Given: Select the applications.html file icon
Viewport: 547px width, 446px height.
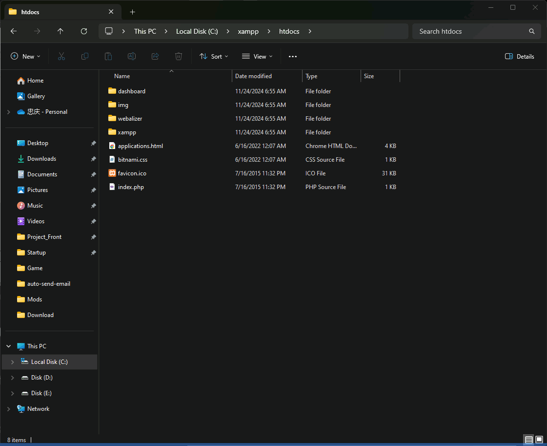Looking at the screenshot, I should tap(112, 146).
